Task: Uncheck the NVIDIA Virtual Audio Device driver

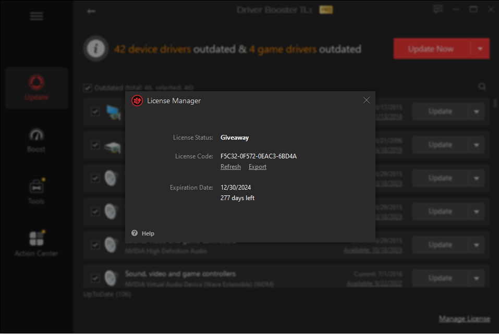Action: coord(95,278)
